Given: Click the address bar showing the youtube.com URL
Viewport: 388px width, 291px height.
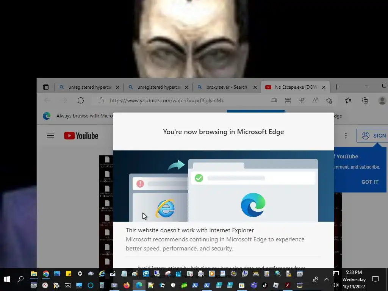Looking at the screenshot, I should click(167, 100).
